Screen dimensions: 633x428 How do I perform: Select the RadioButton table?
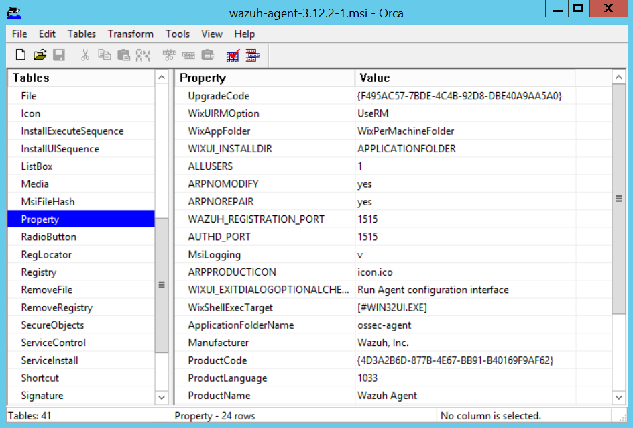[x=81, y=237]
